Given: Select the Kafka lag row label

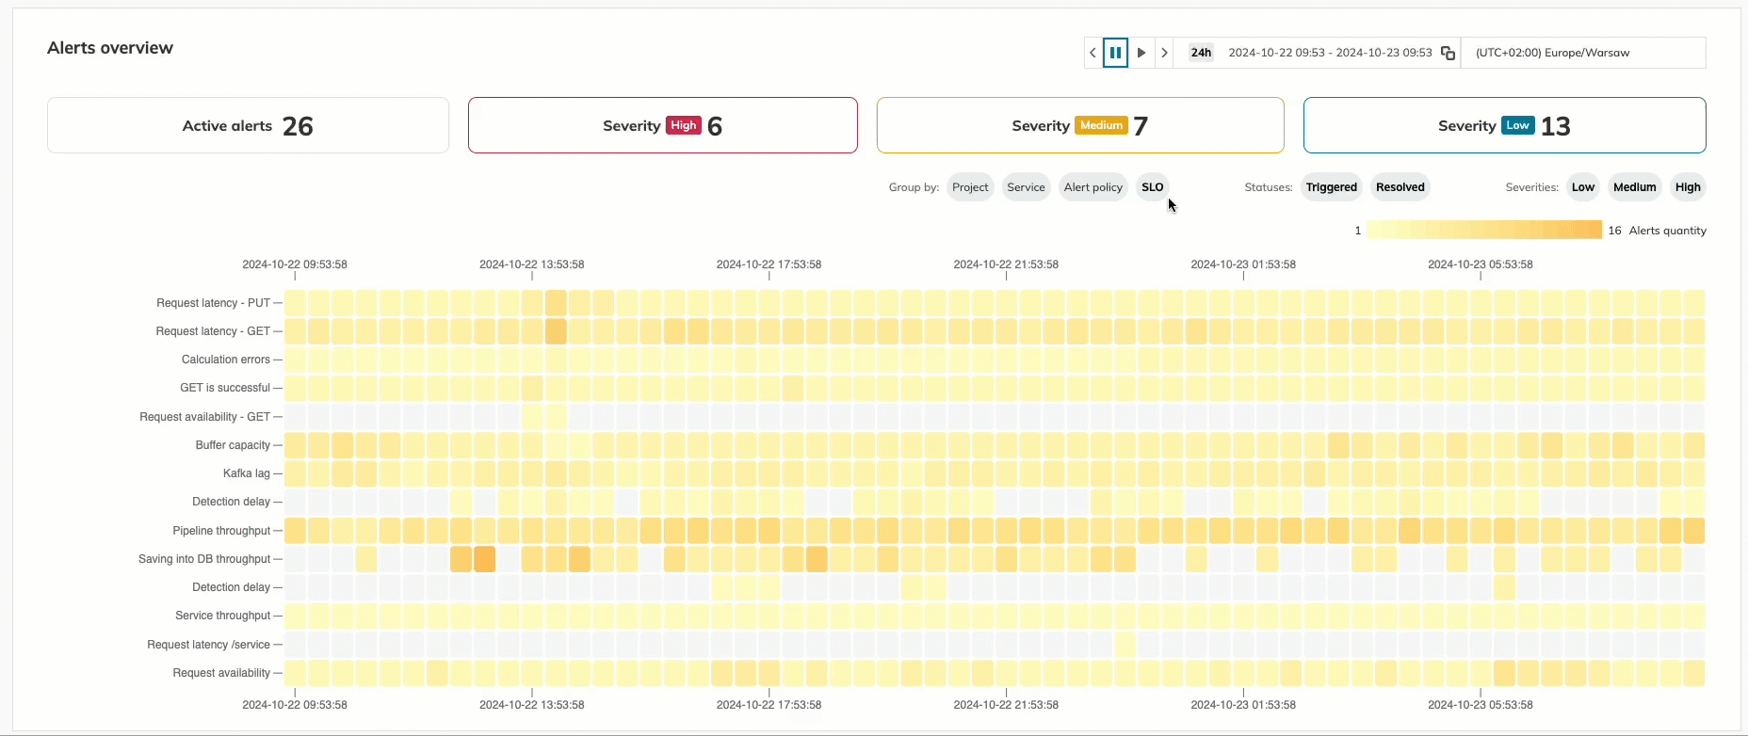Looking at the screenshot, I should 247,473.
